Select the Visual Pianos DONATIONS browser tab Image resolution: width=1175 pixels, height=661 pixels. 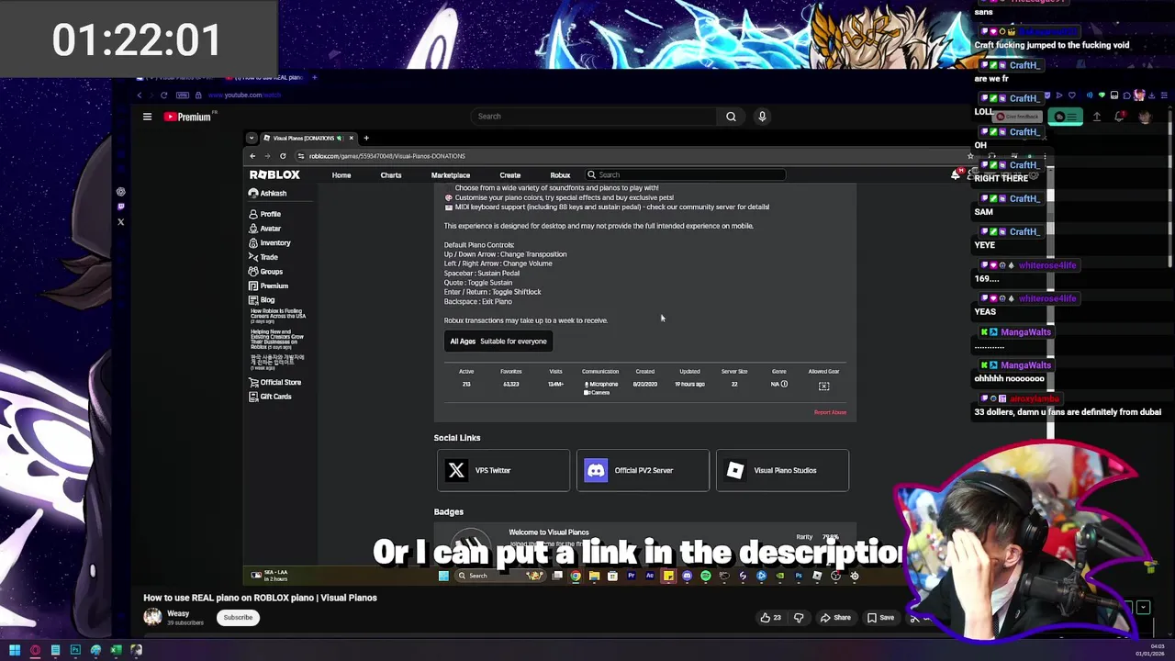point(307,138)
